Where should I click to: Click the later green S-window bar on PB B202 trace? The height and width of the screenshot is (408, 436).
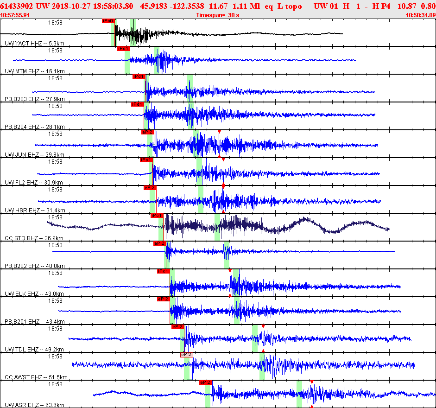[x=227, y=255]
